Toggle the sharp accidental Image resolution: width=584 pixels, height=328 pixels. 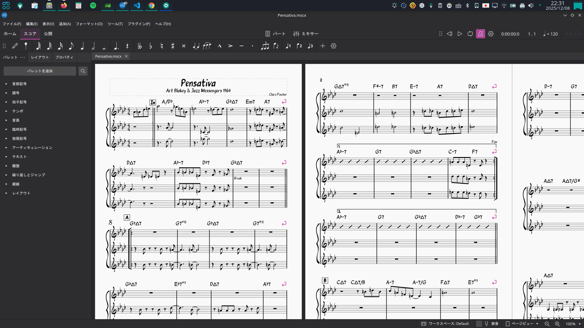[173, 46]
